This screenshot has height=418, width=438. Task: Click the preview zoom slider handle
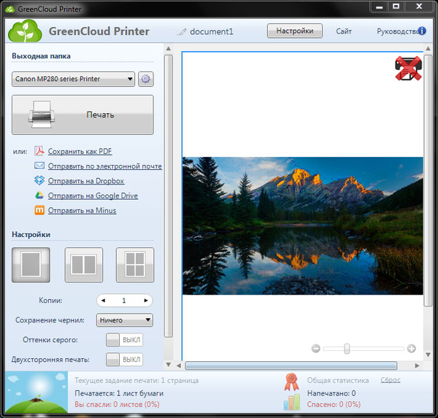click(347, 349)
